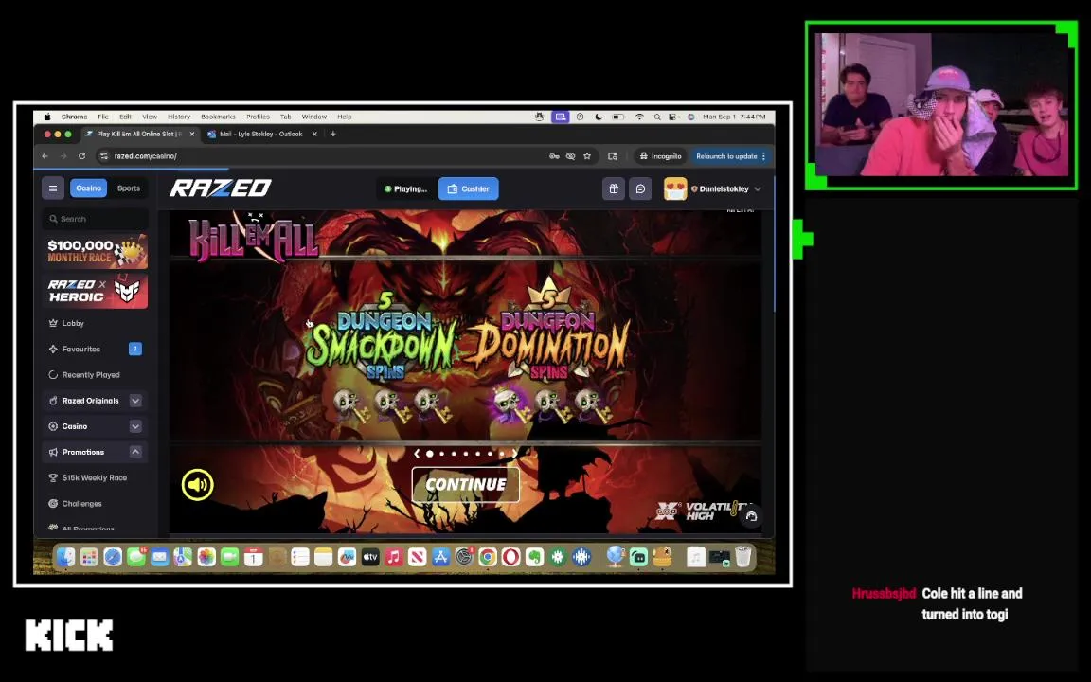Open Challenges in the sidebar
This screenshot has width=1091, height=682.
pyautogui.click(x=81, y=503)
